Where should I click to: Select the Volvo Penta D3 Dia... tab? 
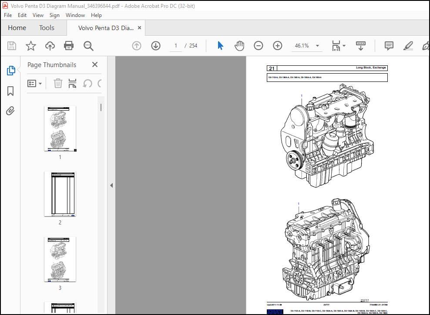tap(106, 28)
